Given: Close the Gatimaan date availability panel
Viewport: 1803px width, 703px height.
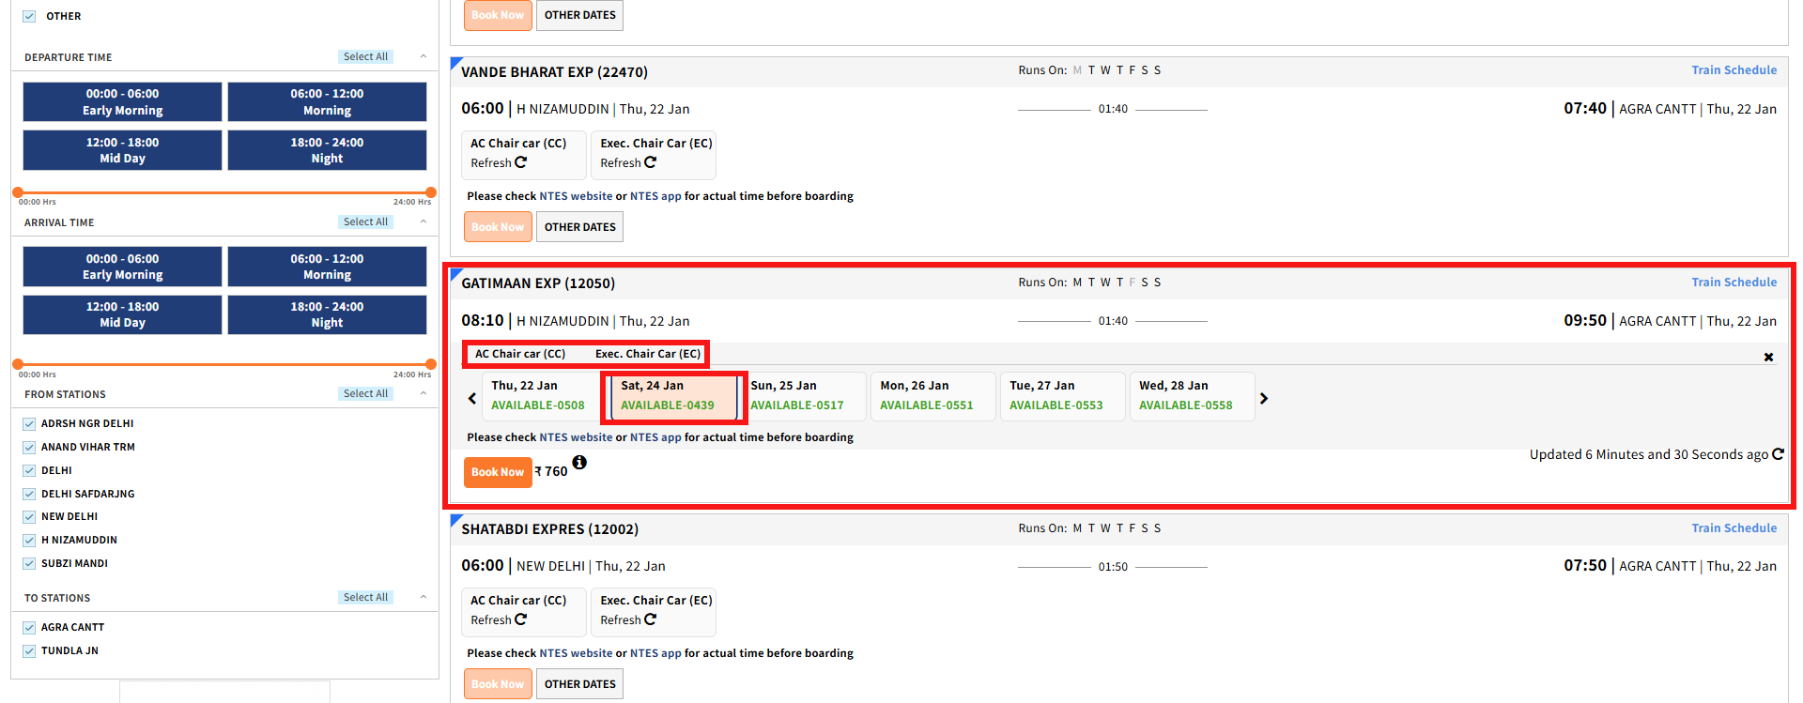Looking at the screenshot, I should point(1768,357).
